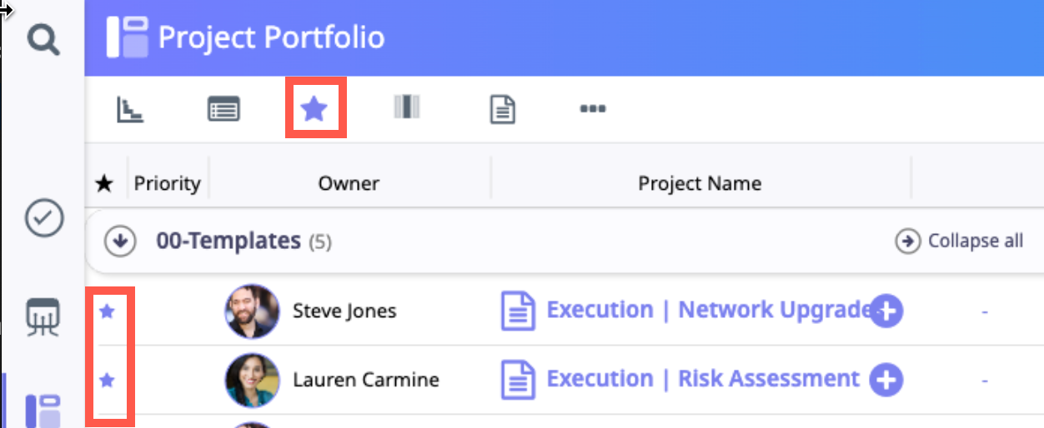
Task: Open the Execution | Network Upgrade project link
Action: (705, 311)
